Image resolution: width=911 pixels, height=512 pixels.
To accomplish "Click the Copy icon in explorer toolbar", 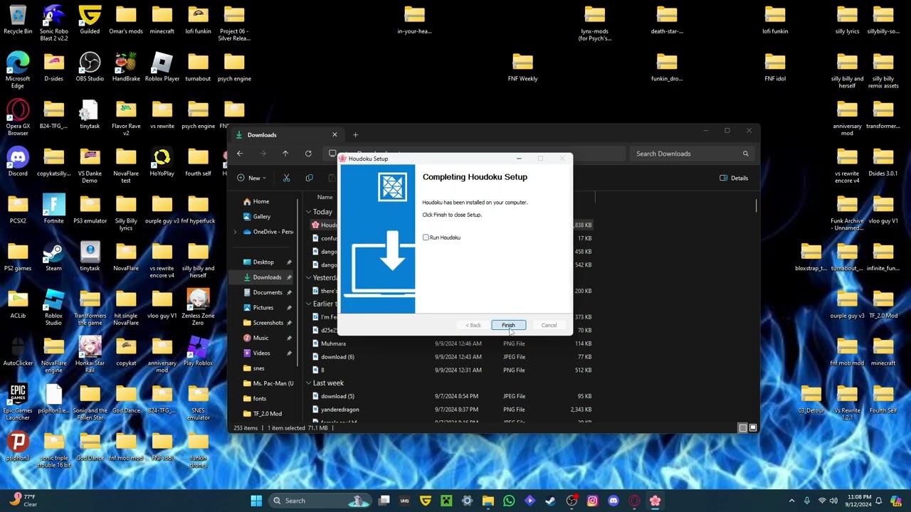I will coord(309,178).
